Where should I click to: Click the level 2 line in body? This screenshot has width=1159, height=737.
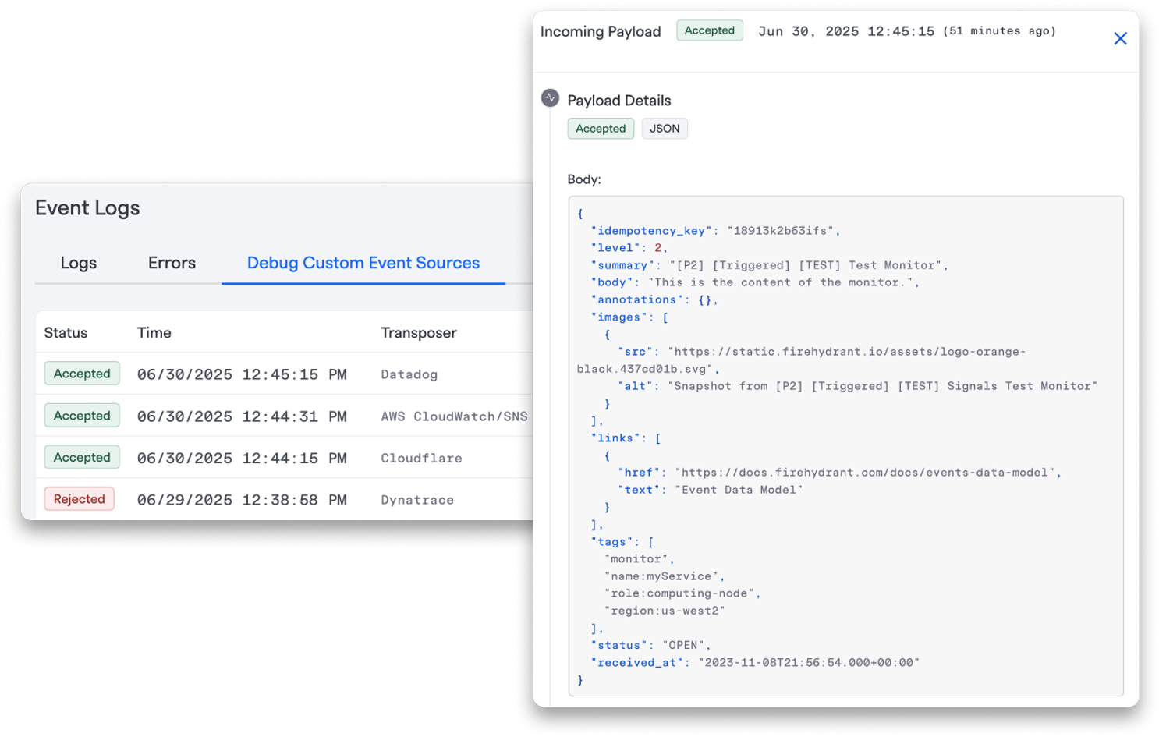[629, 248]
